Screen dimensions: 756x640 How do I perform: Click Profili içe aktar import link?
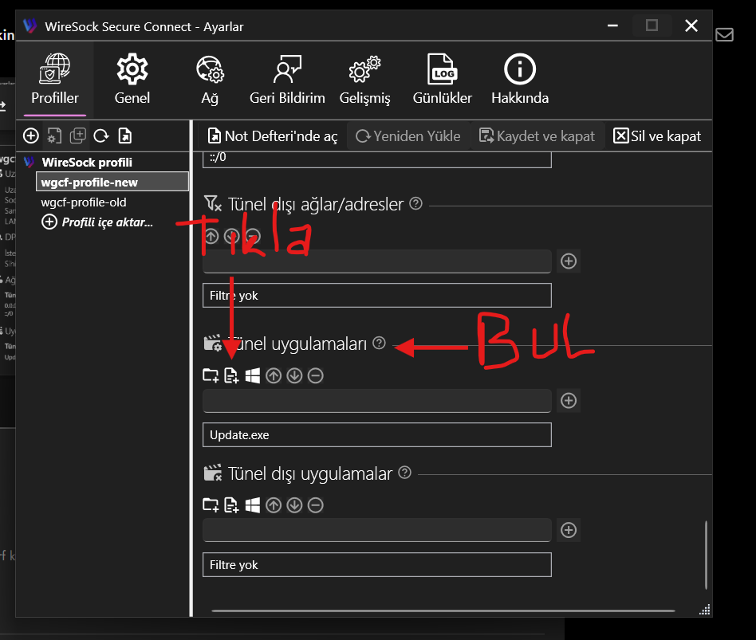97,222
